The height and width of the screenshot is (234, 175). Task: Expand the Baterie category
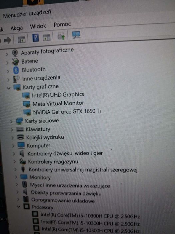[x=7, y=63]
